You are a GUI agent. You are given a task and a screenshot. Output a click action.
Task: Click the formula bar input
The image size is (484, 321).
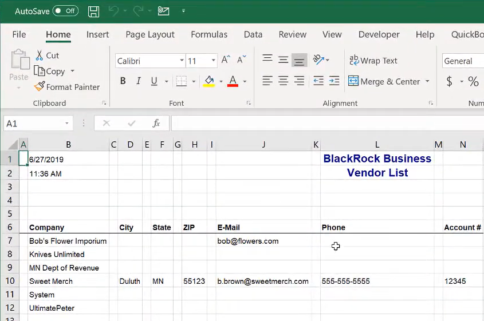click(x=328, y=124)
